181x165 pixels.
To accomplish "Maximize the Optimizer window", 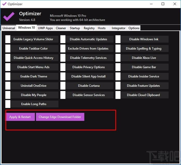I will tap(163, 4).
